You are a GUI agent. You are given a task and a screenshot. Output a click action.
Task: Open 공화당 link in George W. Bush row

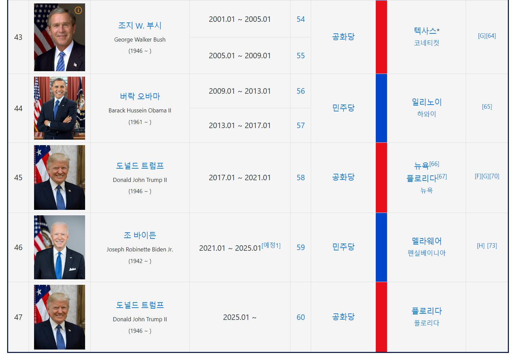tap(343, 37)
